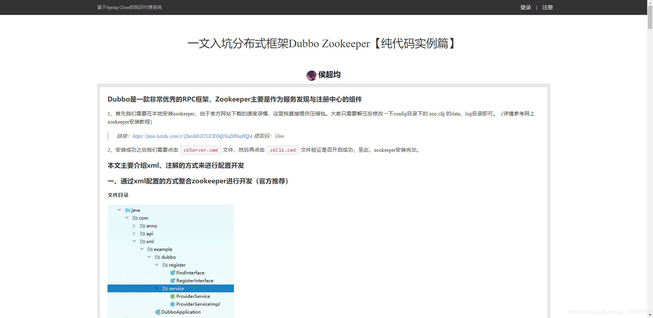Collapse the selected service folder chevron
The height and width of the screenshot is (318, 653).
click(x=157, y=288)
